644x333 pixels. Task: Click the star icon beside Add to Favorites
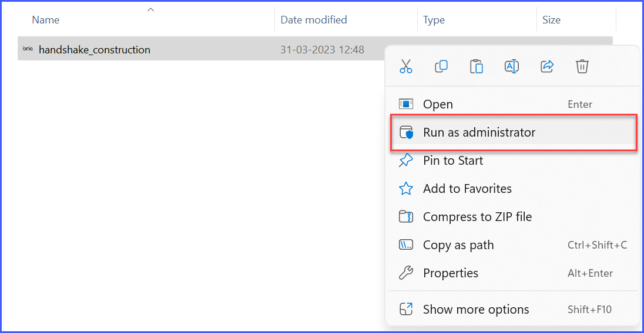406,188
